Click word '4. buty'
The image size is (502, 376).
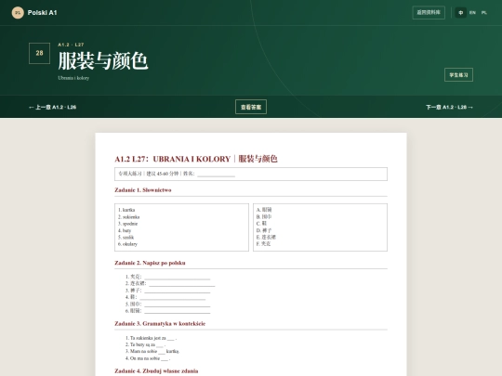[125, 230]
